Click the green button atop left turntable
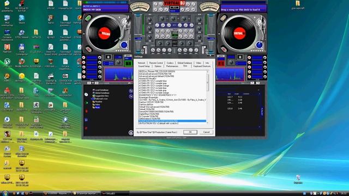 click(x=88, y=18)
